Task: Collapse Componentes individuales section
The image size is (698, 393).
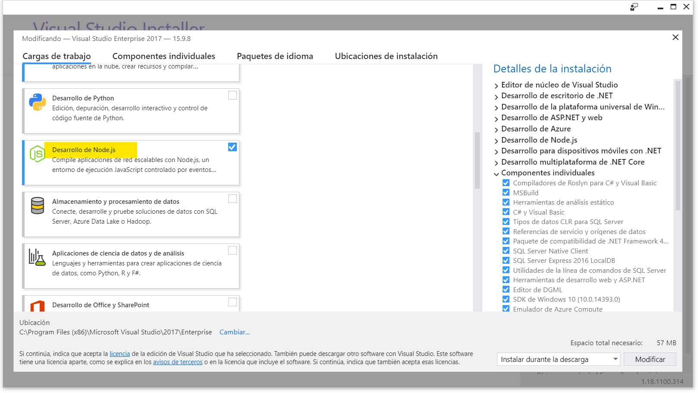Action: (497, 174)
